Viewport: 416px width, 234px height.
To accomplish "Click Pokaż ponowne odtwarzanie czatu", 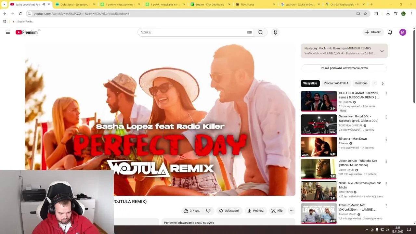I will (344, 68).
